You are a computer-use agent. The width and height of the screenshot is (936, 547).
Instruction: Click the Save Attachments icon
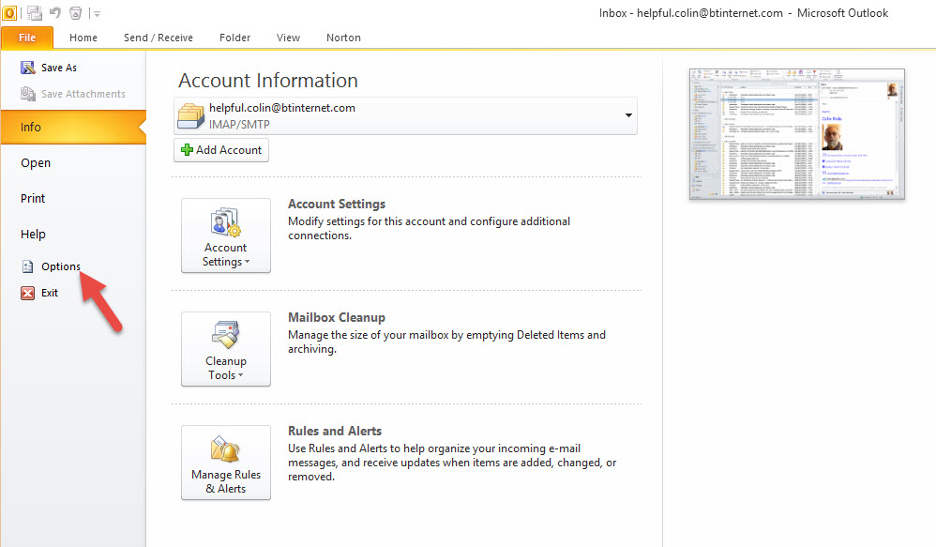[27, 94]
